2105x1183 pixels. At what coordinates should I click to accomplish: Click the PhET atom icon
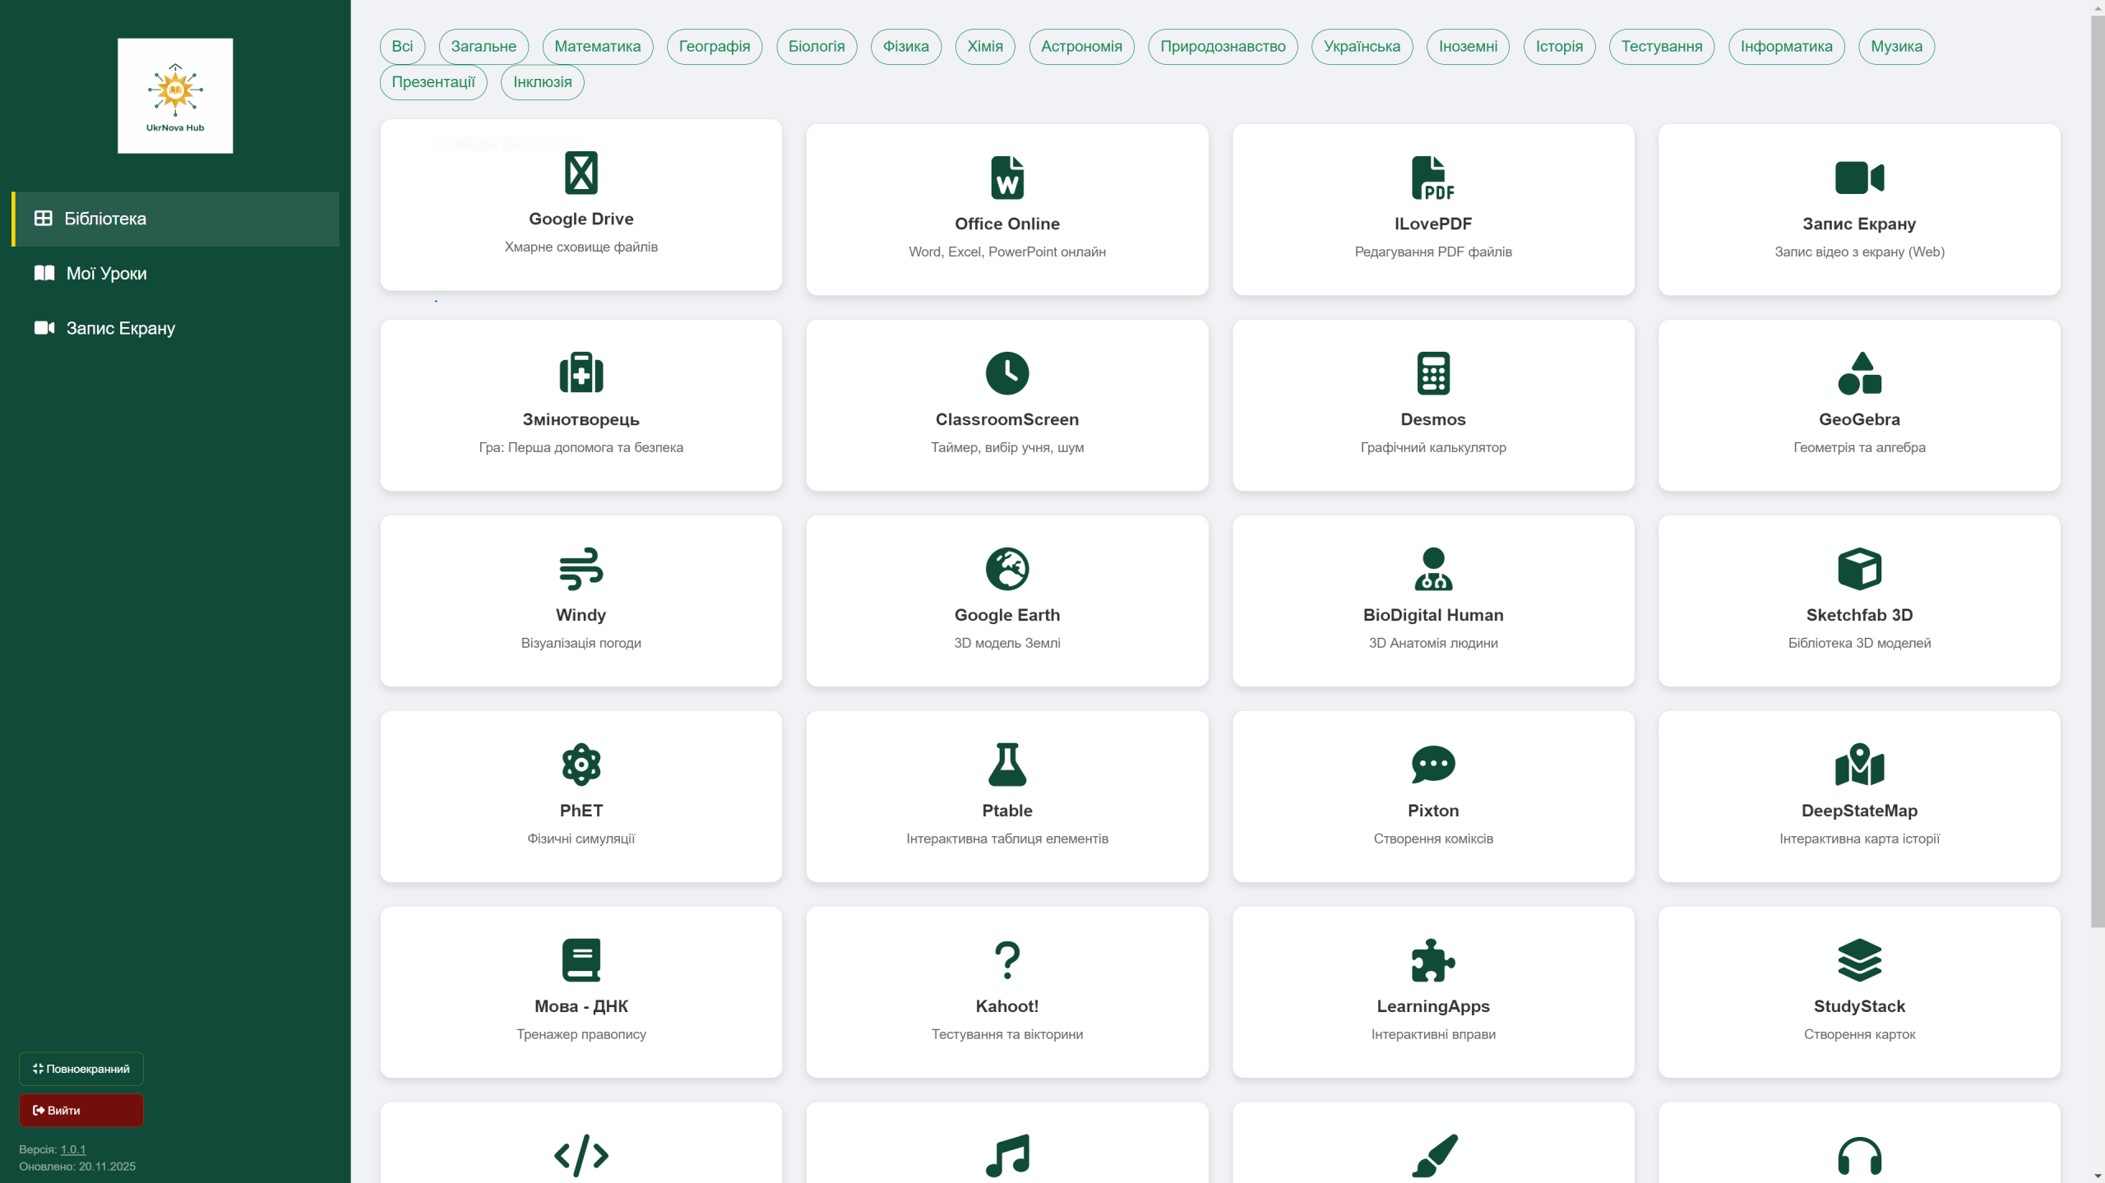(581, 765)
